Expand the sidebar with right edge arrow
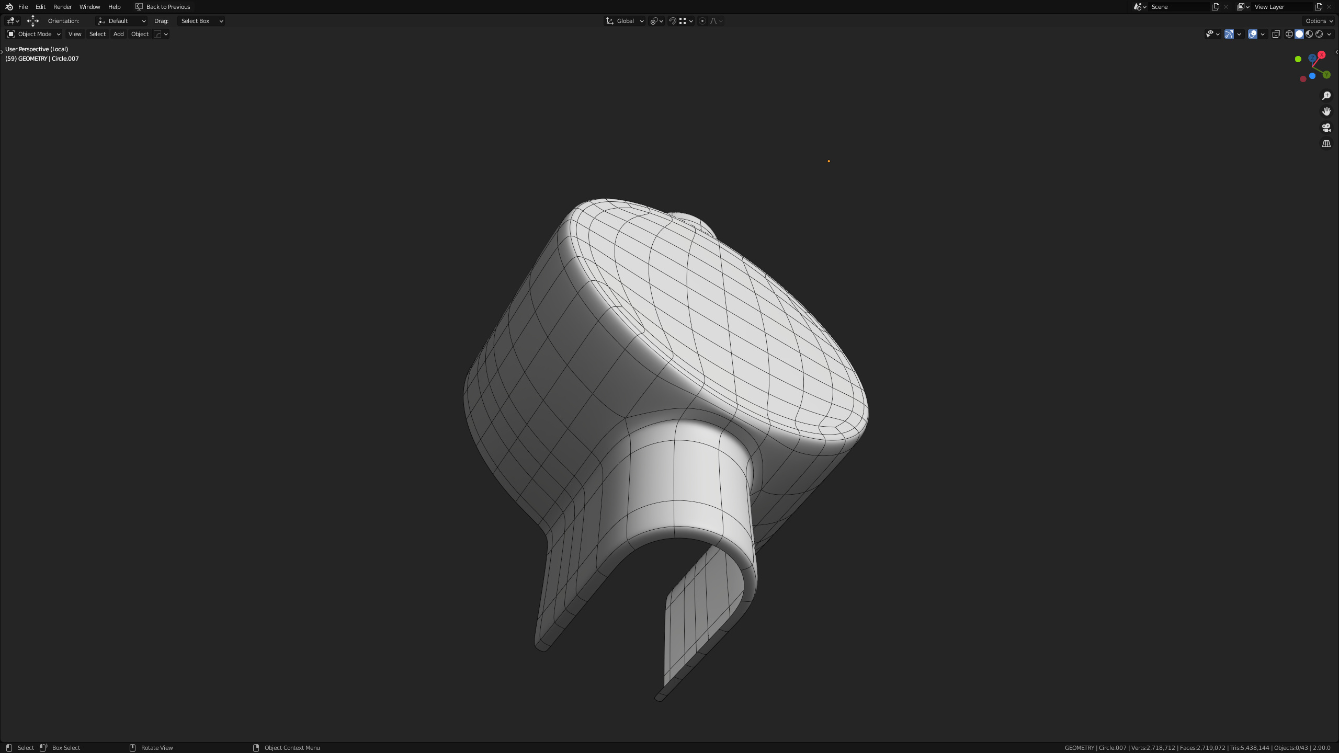The width and height of the screenshot is (1339, 753). click(1336, 52)
